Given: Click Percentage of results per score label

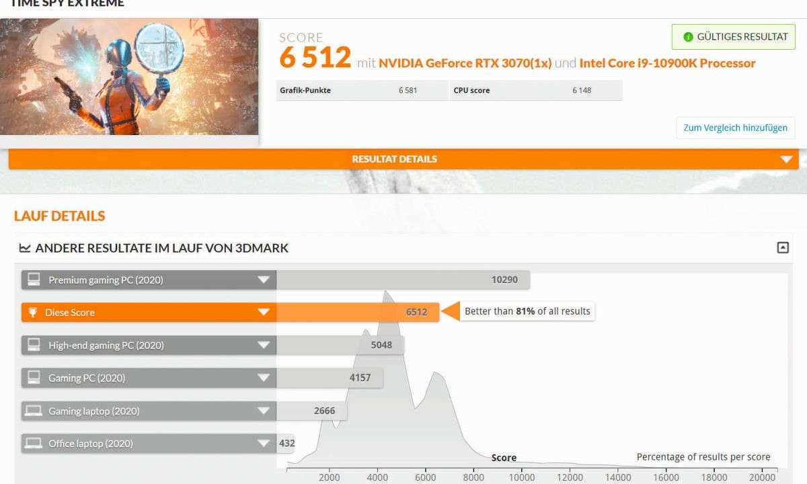Looking at the screenshot, I should pyautogui.click(x=703, y=457).
